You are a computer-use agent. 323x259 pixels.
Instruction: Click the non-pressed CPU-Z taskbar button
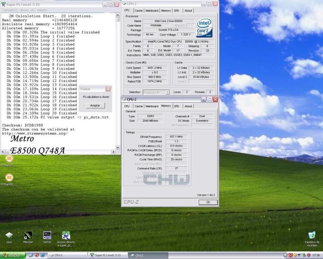coord(68,255)
